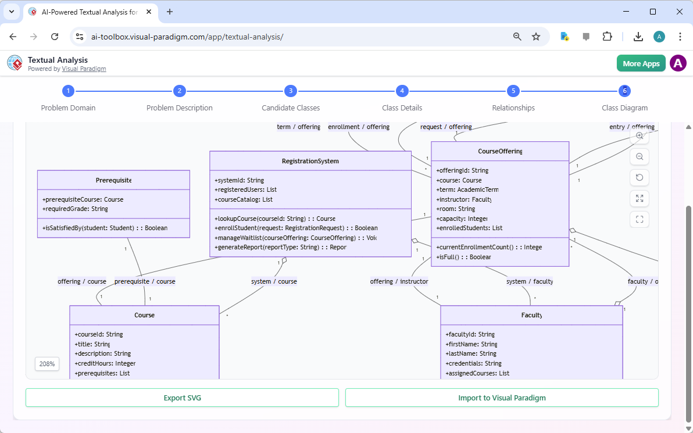The height and width of the screenshot is (433, 693).
Task: Bookmark this page with the star
Action: click(x=535, y=36)
